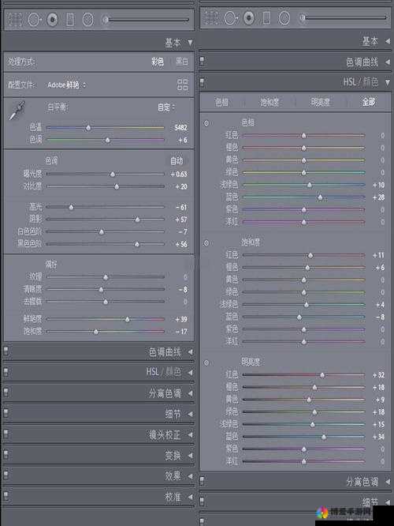Select the crop overlay tool in left panel
The image size is (394, 526).
pos(15,20)
